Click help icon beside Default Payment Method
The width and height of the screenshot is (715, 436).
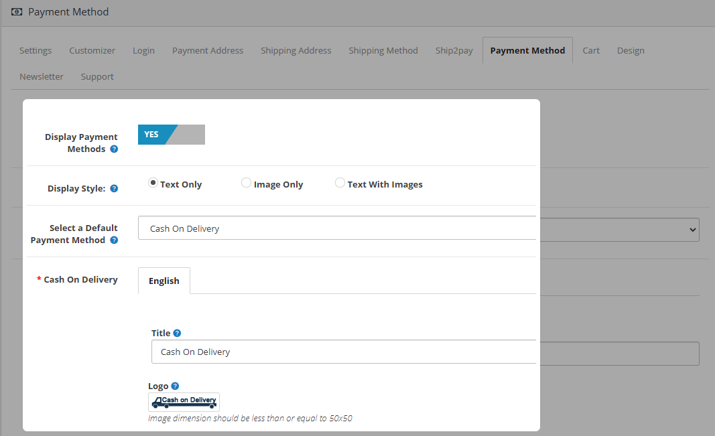(x=114, y=240)
